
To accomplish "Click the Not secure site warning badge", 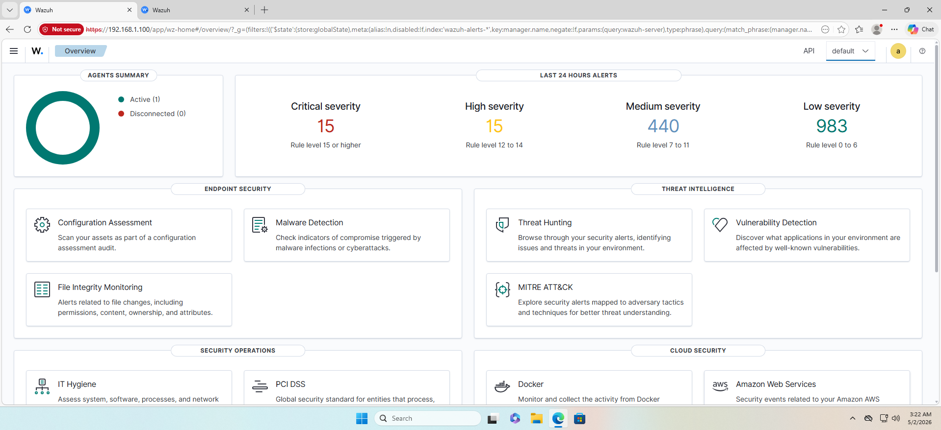I will point(62,29).
